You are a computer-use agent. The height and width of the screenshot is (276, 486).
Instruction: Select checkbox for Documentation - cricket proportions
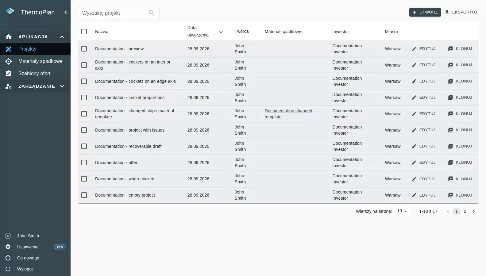84,98
